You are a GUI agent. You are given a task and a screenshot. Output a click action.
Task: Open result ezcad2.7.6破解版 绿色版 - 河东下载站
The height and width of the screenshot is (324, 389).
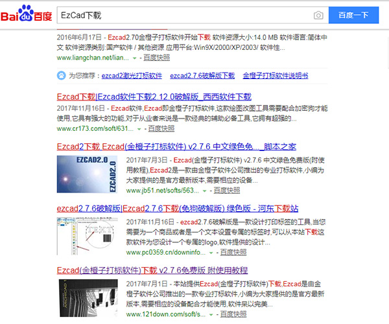[178, 209]
